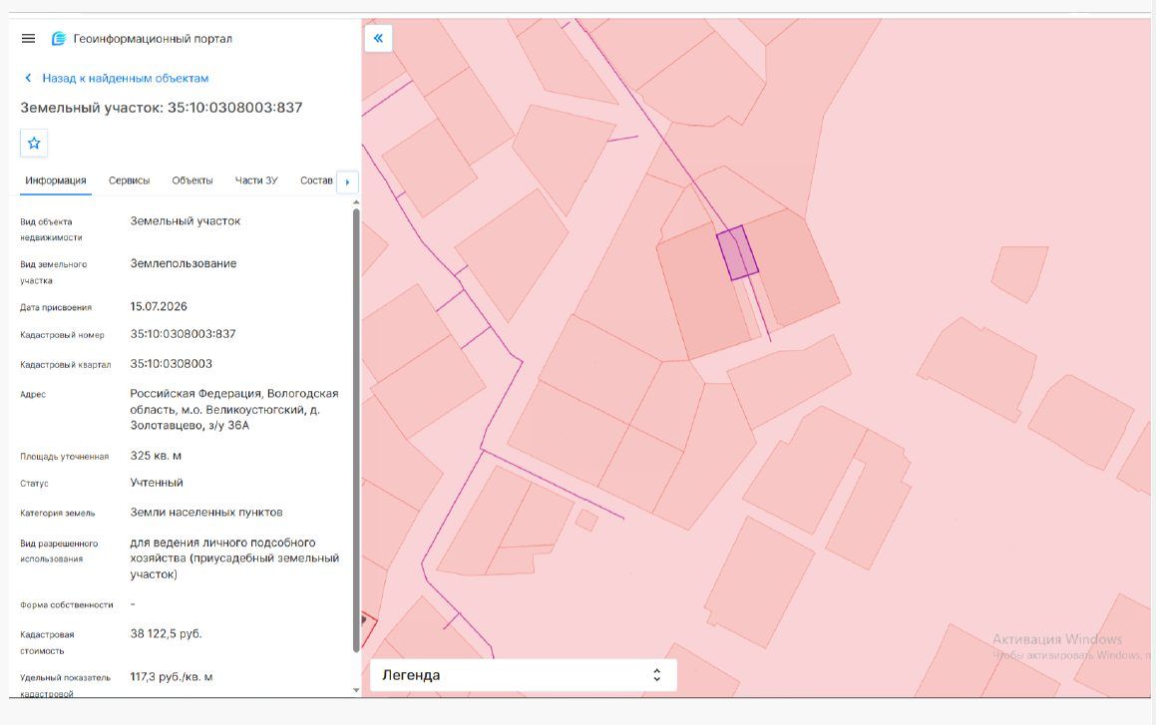Click the area value 325 кв. м
Viewport: 1156px width, 725px height.
click(x=156, y=456)
